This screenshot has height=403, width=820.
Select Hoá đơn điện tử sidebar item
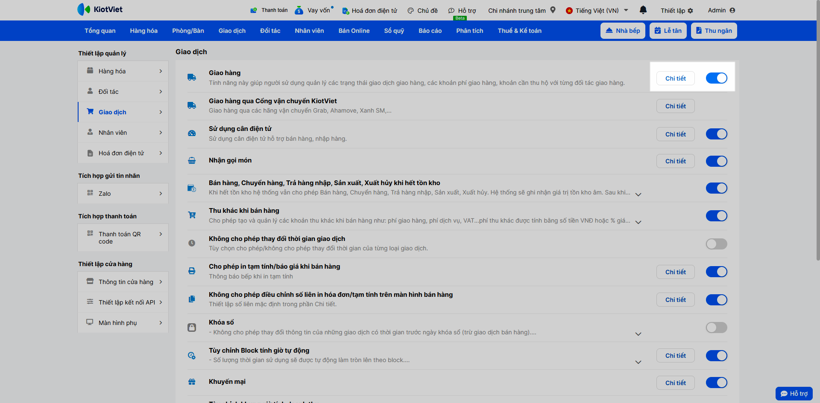coord(123,153)
